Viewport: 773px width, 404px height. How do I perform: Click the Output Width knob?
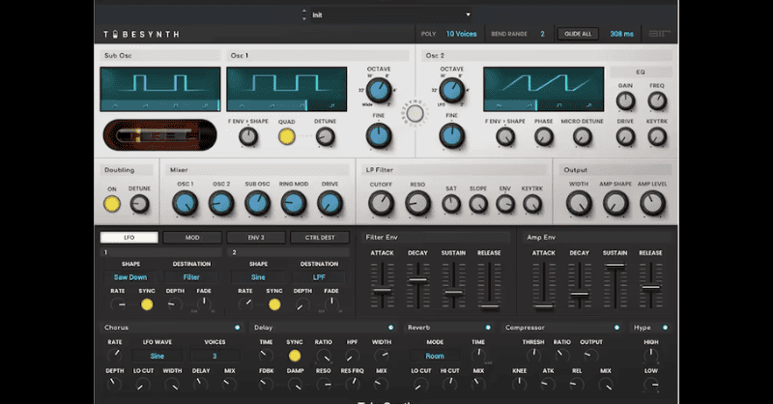579,203
